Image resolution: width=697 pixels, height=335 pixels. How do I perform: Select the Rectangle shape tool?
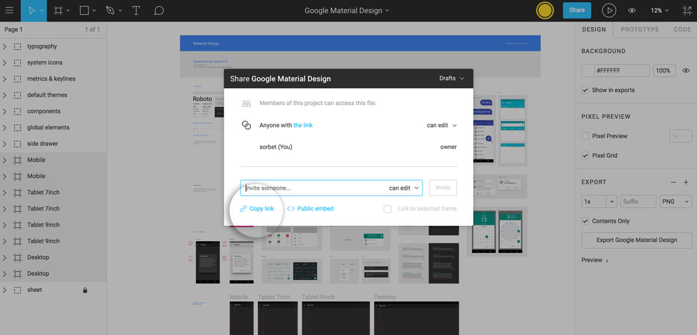coord(84,10)
